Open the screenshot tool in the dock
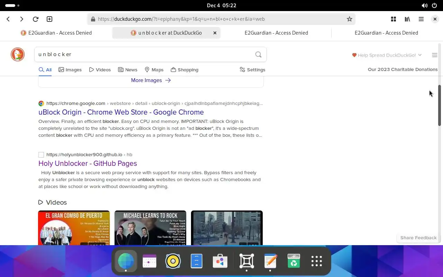Screen dimensions: 443x277 (247, 261)
